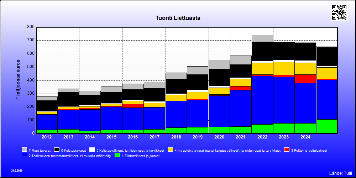Image resolution: width=356 pixels, height=178 pixels.
Task: Click the blue swatch for 2 Teollisuuden tuotantotarvikkeet
Action: pyautogui.click(x=24, y=155)
